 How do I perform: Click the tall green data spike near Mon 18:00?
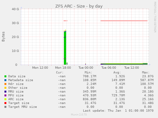pos(65,48)
